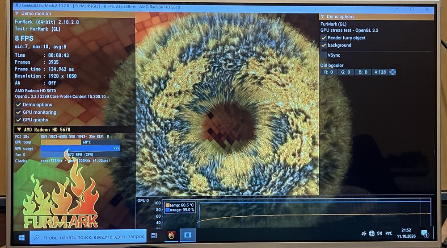The image size is (447, 248).
Task: Switch the РУС input language indicator
Action: click(x=389, y=233)
